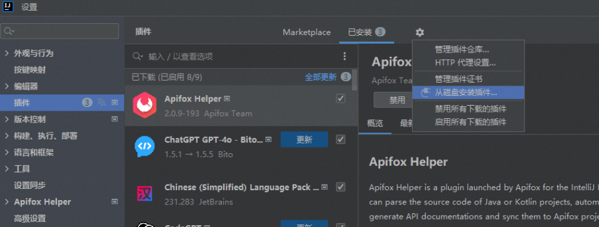Choose HTTP 代理设置... menu entry
599x227 pixels.
click(468, 63)
